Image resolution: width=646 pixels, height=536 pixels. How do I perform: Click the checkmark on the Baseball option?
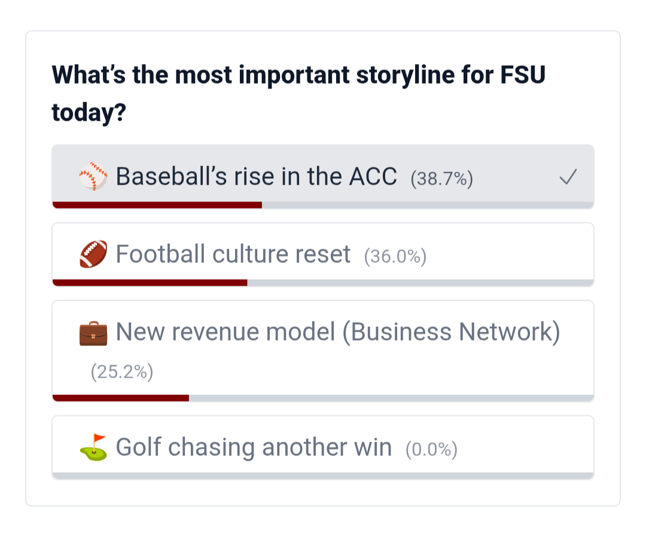(x=568, y=177)
